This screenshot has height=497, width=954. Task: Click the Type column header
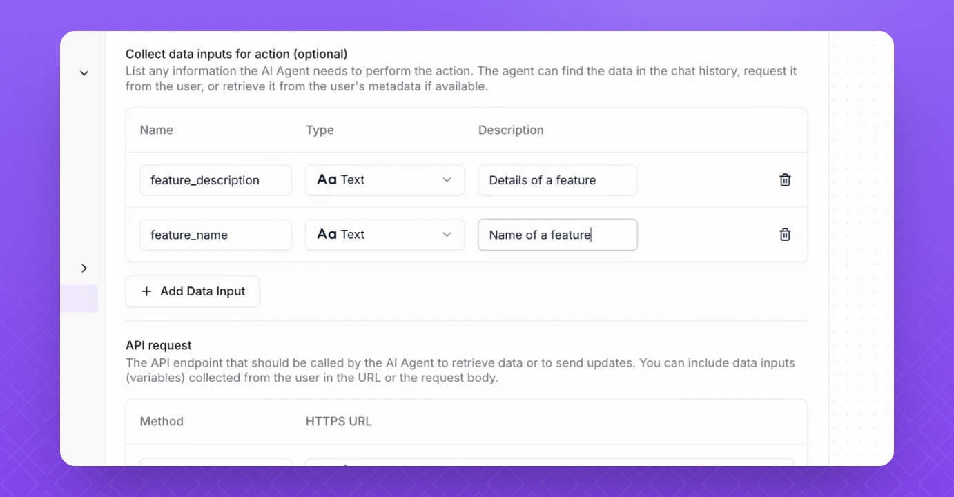320,130
